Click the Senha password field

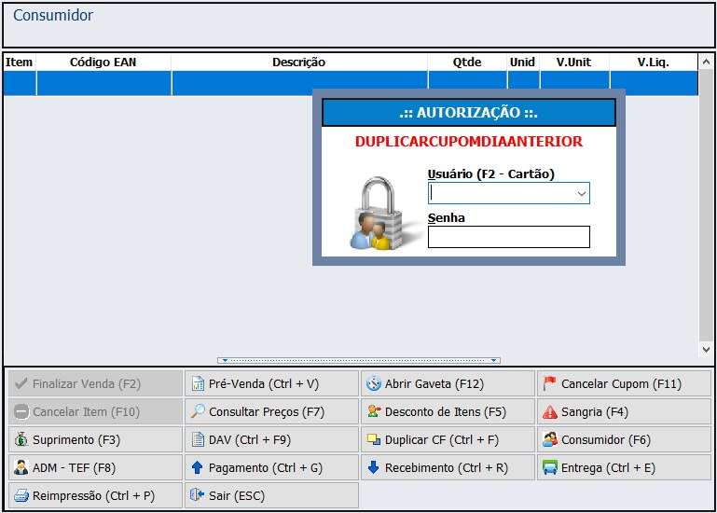point(508,237)
